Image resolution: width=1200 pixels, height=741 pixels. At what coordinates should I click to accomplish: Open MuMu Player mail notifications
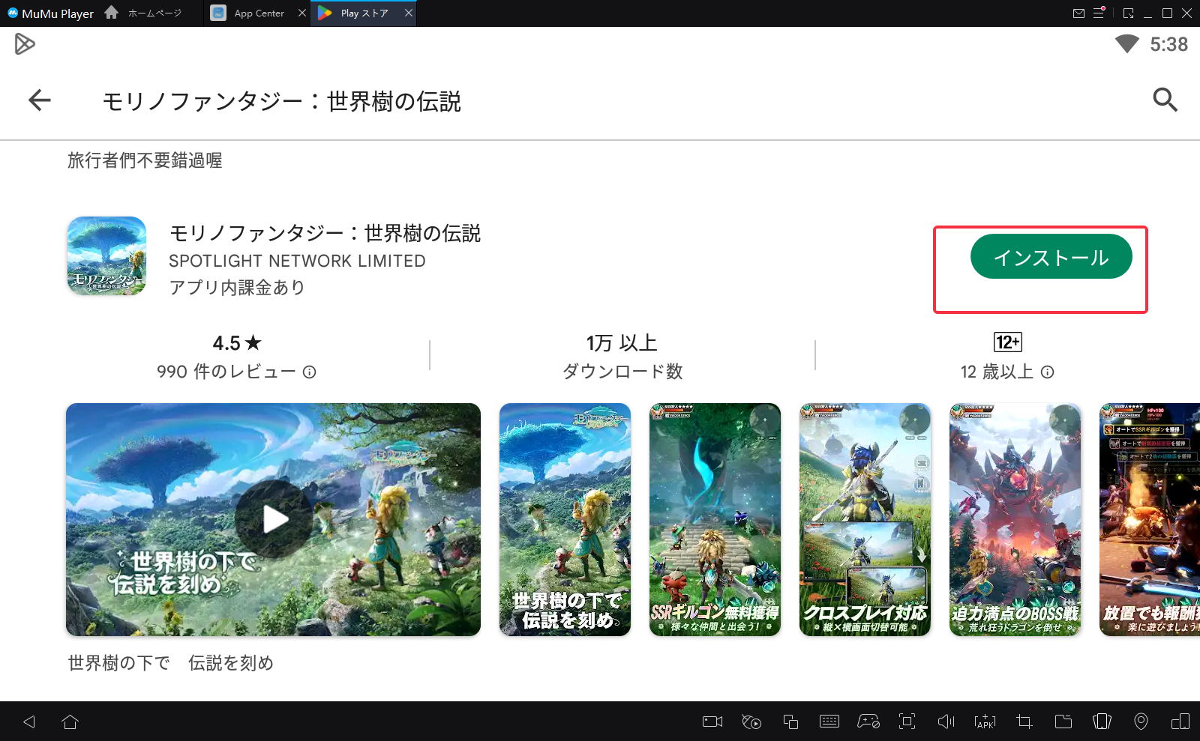pyautogui.click(x=1079, y=13)
